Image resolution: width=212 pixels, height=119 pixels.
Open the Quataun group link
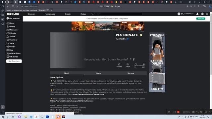pyautogui.click(x=72, y=101)
